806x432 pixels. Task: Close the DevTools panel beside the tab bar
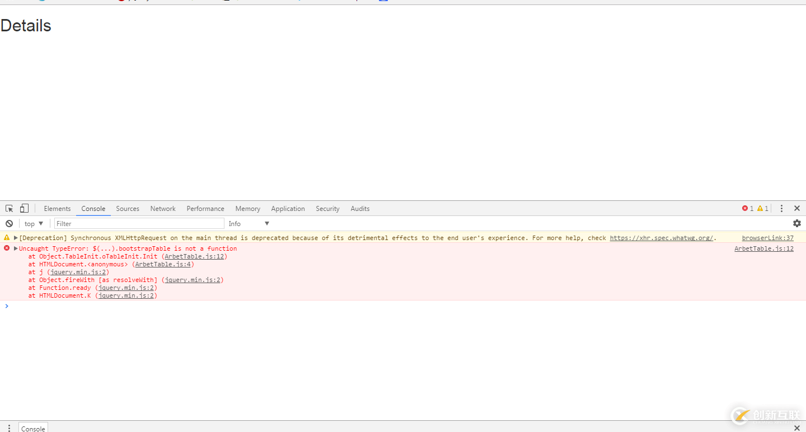[x=797, y=208]
